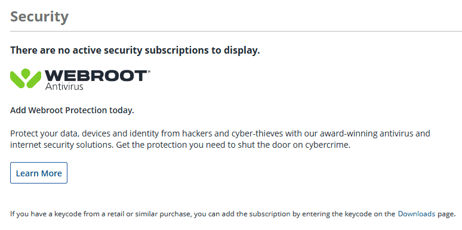Click the Antivirus label under the logo
The image size is (462, 230).
coord(64,86)
